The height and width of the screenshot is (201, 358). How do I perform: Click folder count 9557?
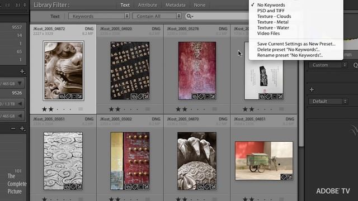17,27
